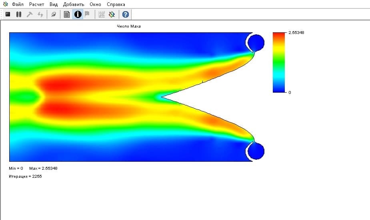Open the document text page icon
Screen dimensions: 370x220
pos(67,14)
